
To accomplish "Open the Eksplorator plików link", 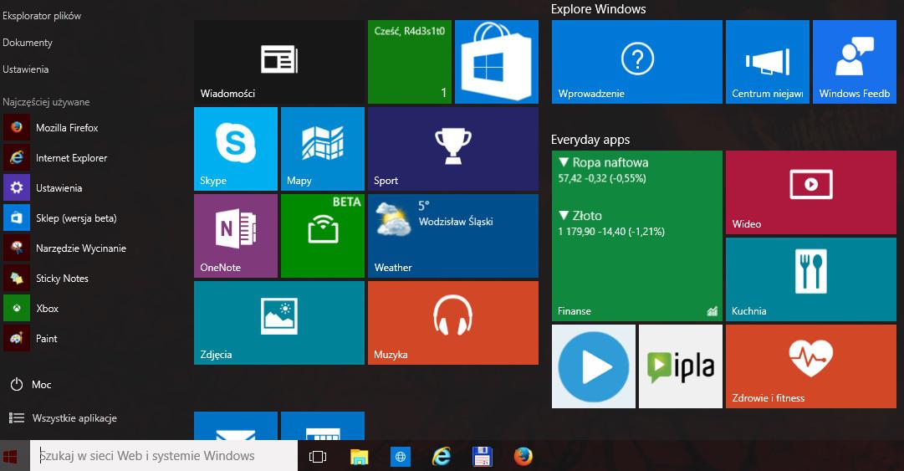I will click(x=42, y=16).
